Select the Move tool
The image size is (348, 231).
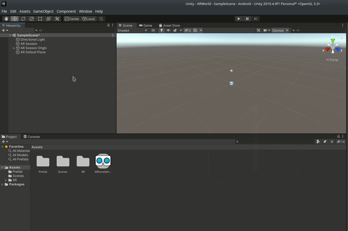pyautogui.click(x=14, y=19)
